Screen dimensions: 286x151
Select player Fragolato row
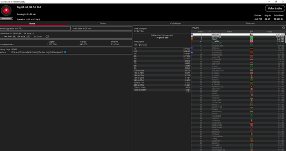point(238,75)
